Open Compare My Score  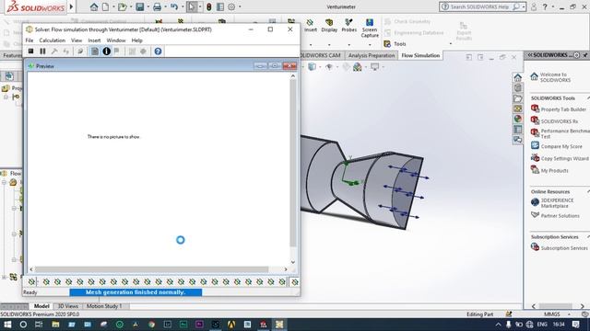click(557, 146)
